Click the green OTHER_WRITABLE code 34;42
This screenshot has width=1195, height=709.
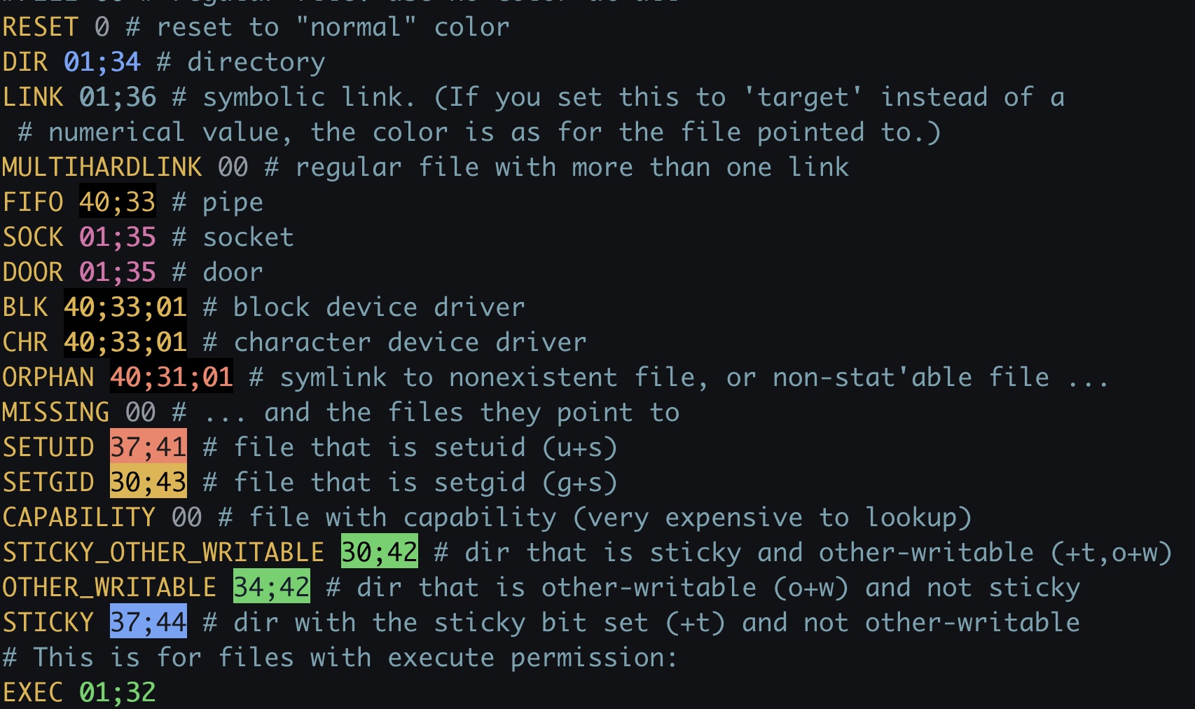[271, 587]
